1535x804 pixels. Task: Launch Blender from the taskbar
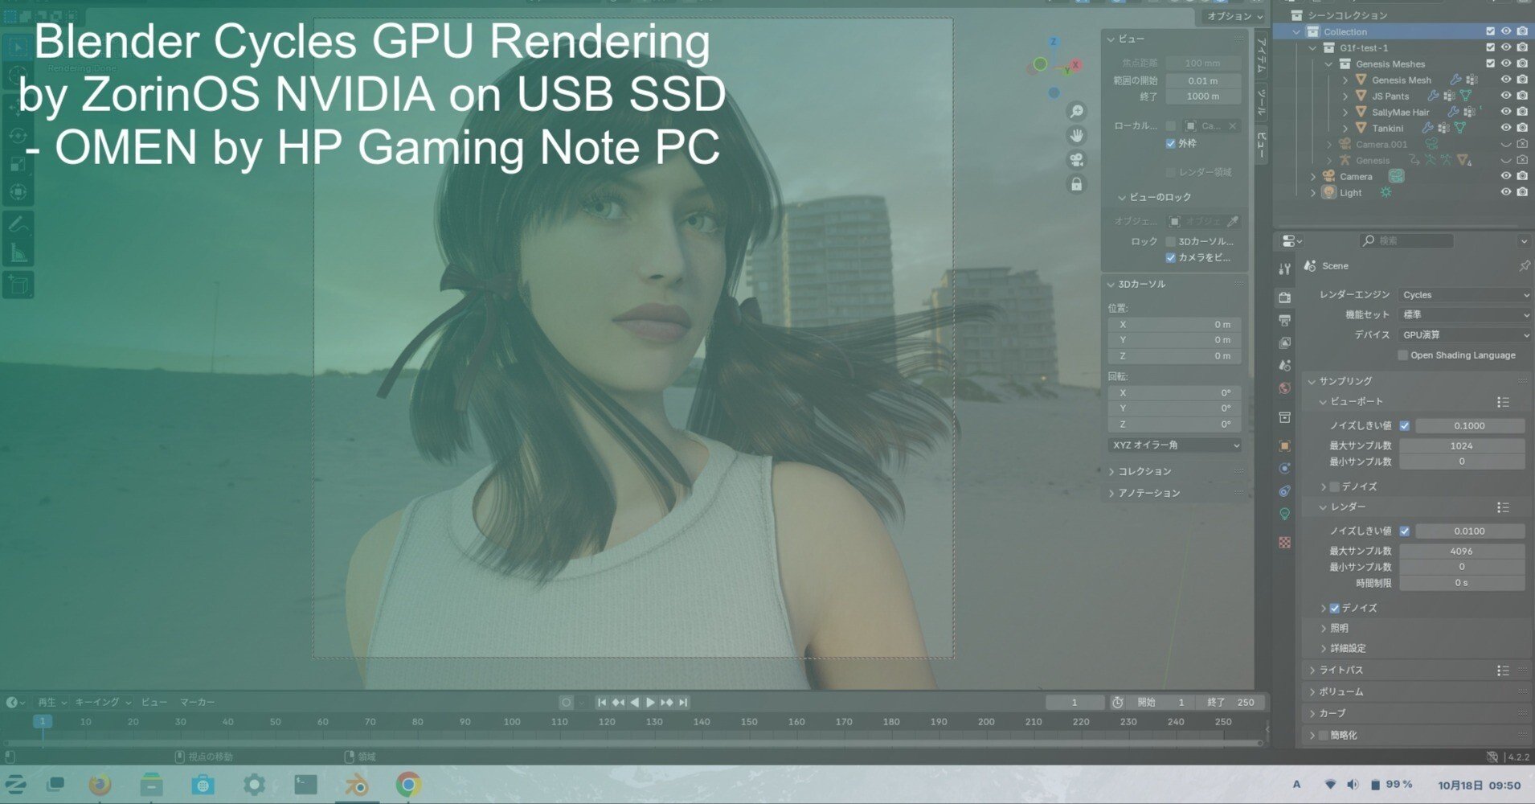(x=357, y=784)
